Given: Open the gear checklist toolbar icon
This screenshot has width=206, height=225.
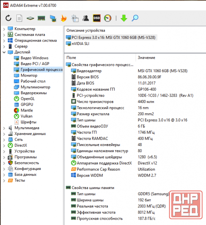Looking at the screenshot, I should [x=75, y=18].
